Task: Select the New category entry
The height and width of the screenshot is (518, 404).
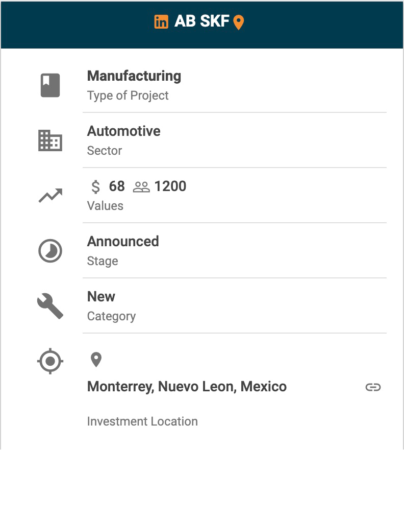Action: tap(101, 297)
